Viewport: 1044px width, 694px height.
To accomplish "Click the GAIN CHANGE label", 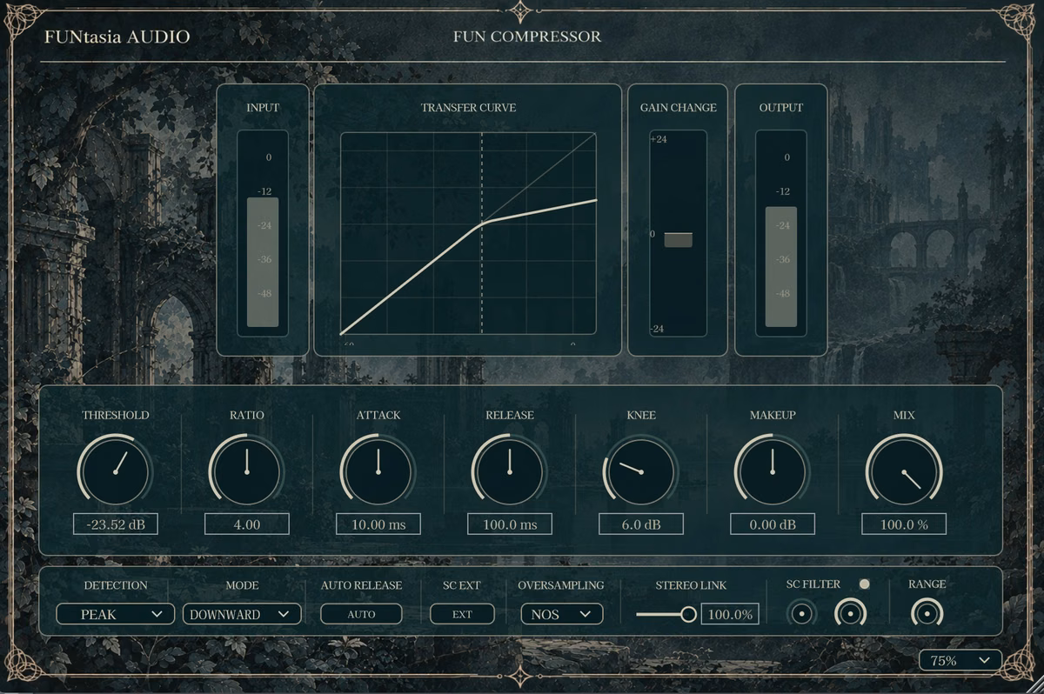I will (x=679, y=108).
